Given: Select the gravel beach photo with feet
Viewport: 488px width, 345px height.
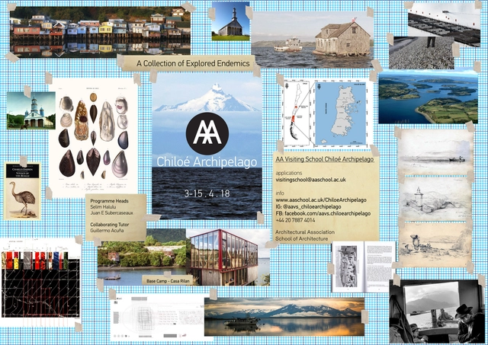Looking at the screenshot, I should pos(421,53).
